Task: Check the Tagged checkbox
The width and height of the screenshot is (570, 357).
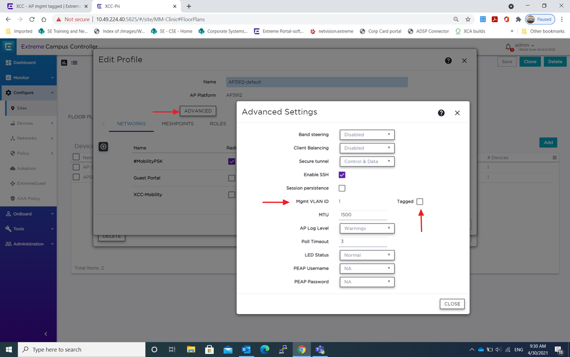Action: 420,201
